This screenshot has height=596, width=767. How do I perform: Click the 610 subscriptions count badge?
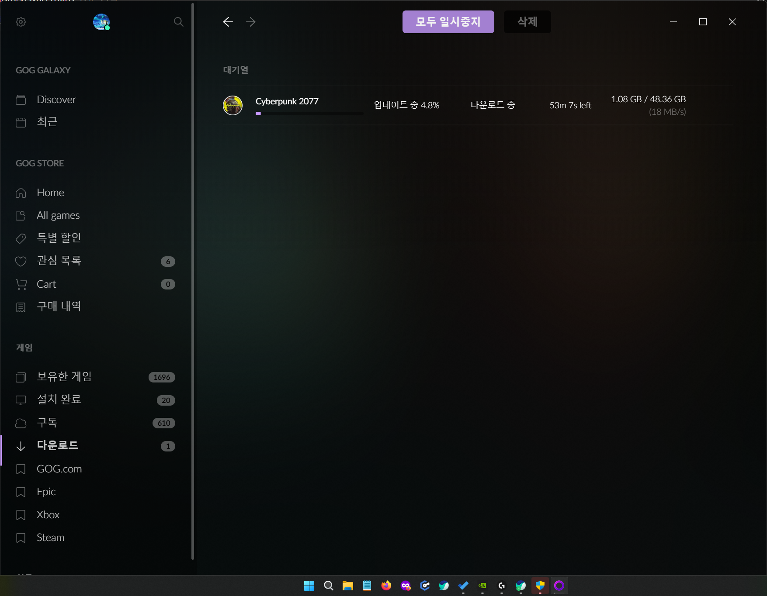(164, 423)
